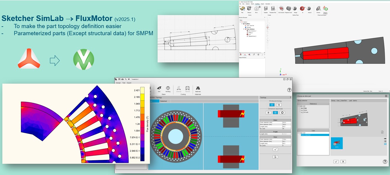Edit Rotor No. poles value field
Image resolution: width=390 pixels, height=175 pixels.
pos(287,145)
